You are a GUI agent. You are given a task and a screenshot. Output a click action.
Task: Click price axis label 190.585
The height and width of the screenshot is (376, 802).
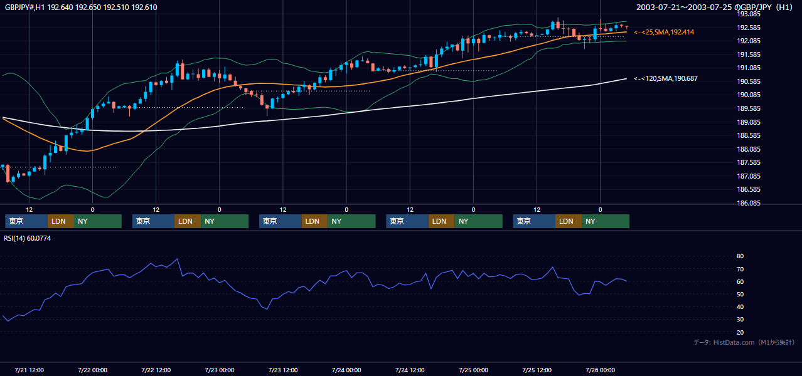click(x=749, y=81)
